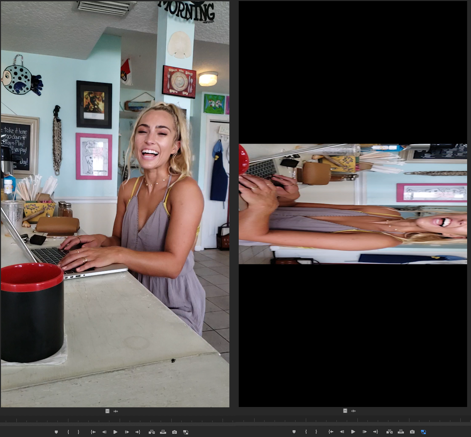Viewport: 471px width, 437px height.
Task: Click Overwrite button in left monitor
Action: coord(163,432)
